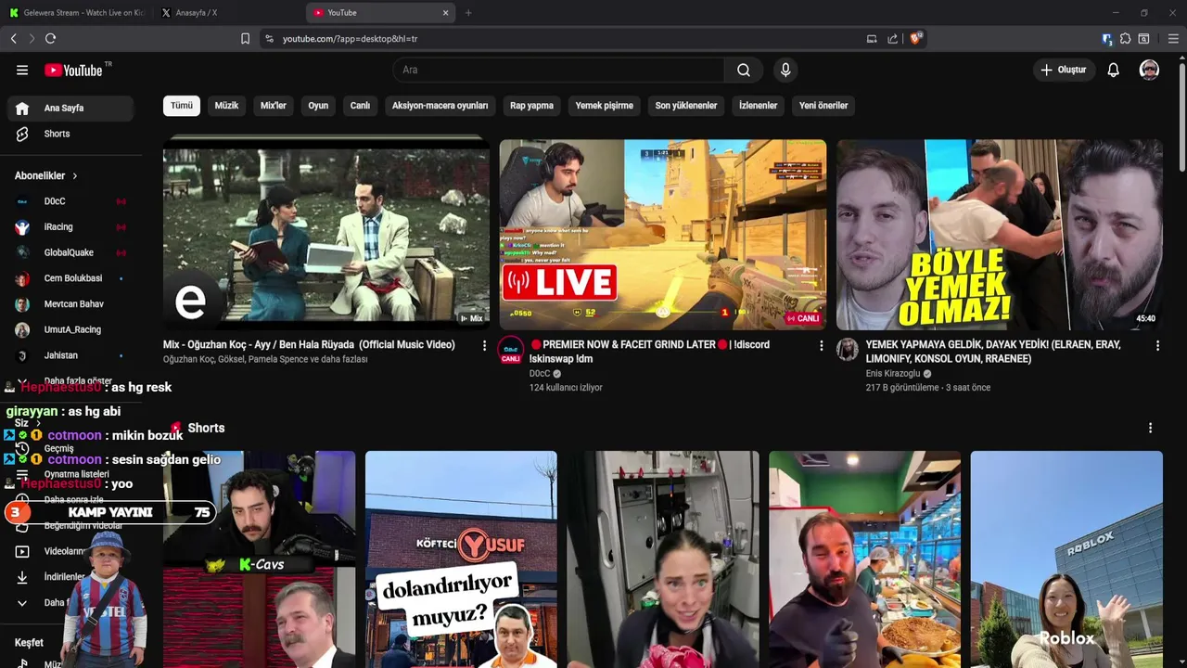This screenshot has height=668, width=1187.
Task: Open the Mevtcan Bahav subscription channel
Action: coord(70,304)
